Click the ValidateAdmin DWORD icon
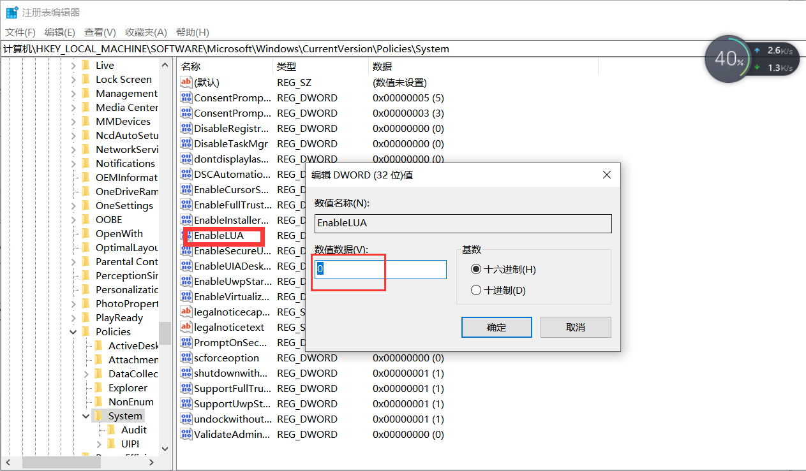806x471 pixels. coord(186,434)
